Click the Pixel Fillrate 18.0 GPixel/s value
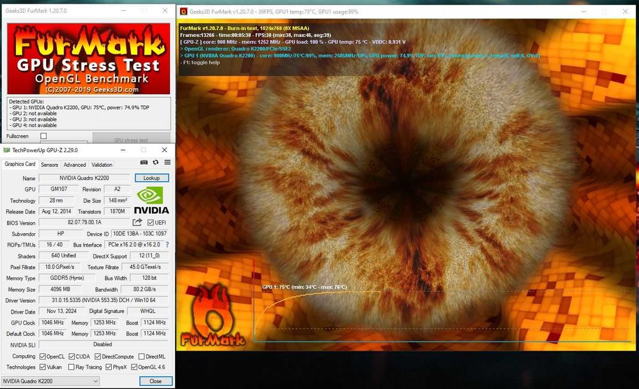This screenshot has height=389, width=639. pos(59,267)
